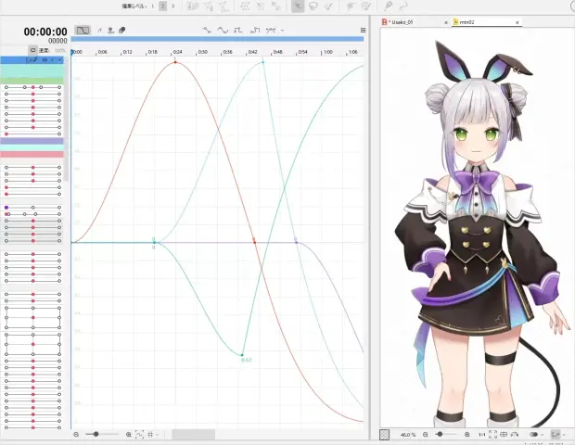Set smooth wave curve interpolation icon
The width and height of the screenshot is (575, 445).
pos(223,30)
